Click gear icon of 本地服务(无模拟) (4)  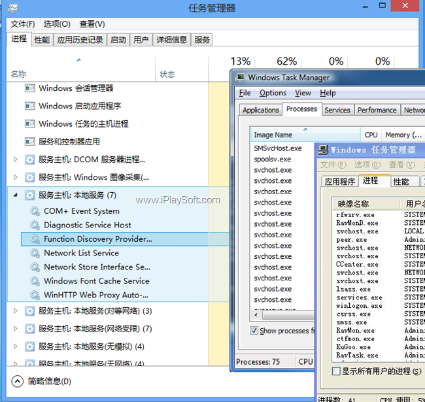point(30,346)
